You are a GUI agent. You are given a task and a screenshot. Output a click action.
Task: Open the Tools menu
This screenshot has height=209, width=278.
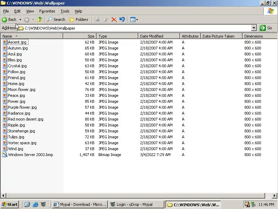point(65,11)
